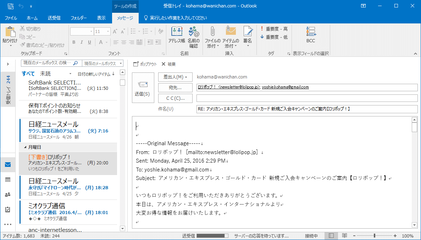Toggle Bold formatting
The height and width of the screenshot is (240, 421).
point(74,42)
